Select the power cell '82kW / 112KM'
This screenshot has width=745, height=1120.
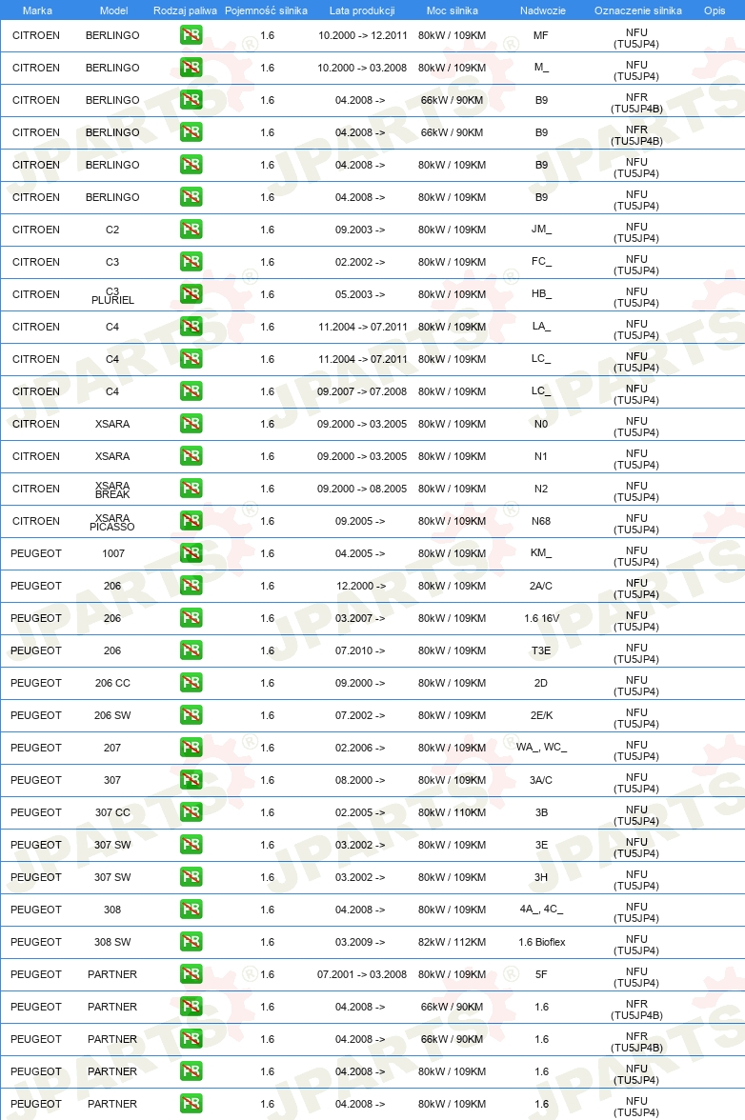(x=453, y=941)
